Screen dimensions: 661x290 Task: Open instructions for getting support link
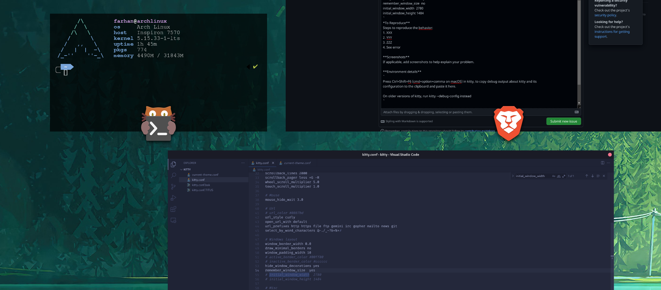pyautogui.click(x=612, y=34)
